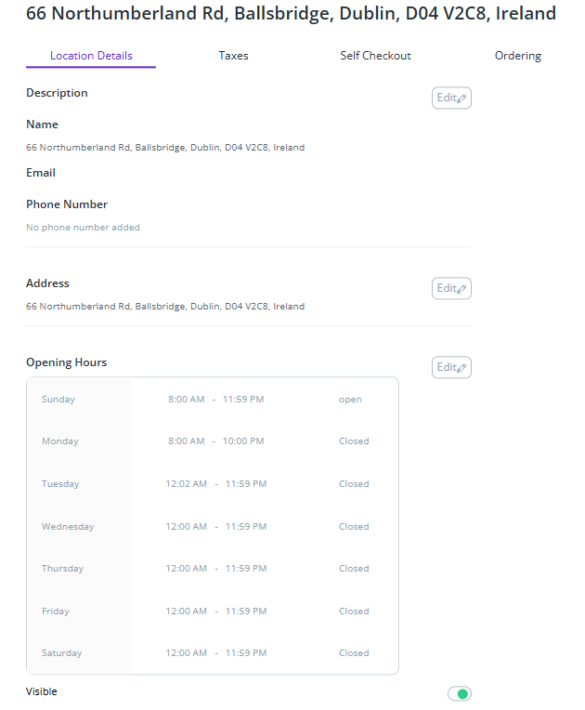Open the Self Checkout tab
The image size is (585, 710).
375,56
